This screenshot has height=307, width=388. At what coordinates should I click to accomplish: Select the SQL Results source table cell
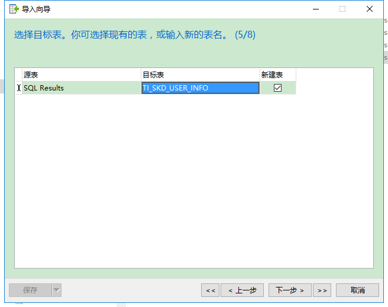(x=82, y=88)
